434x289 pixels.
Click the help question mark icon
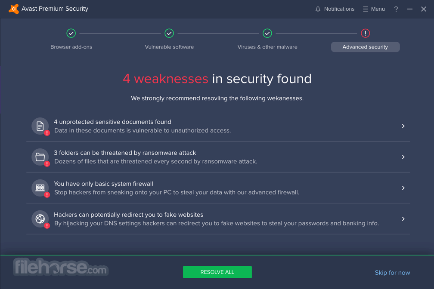click(x=396, y=9)
